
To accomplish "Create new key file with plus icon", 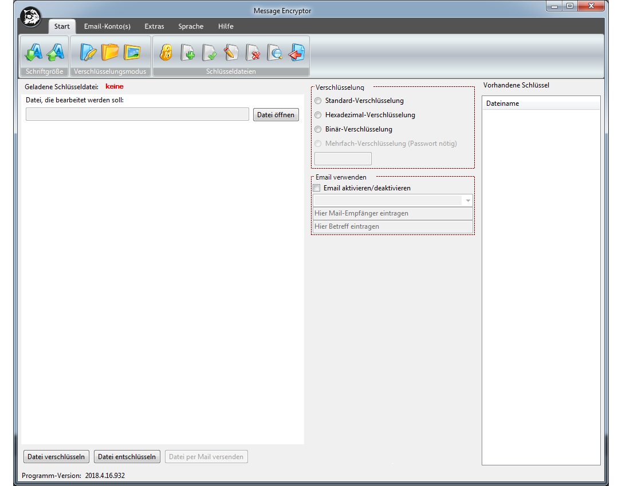I will tap(188, 52).
